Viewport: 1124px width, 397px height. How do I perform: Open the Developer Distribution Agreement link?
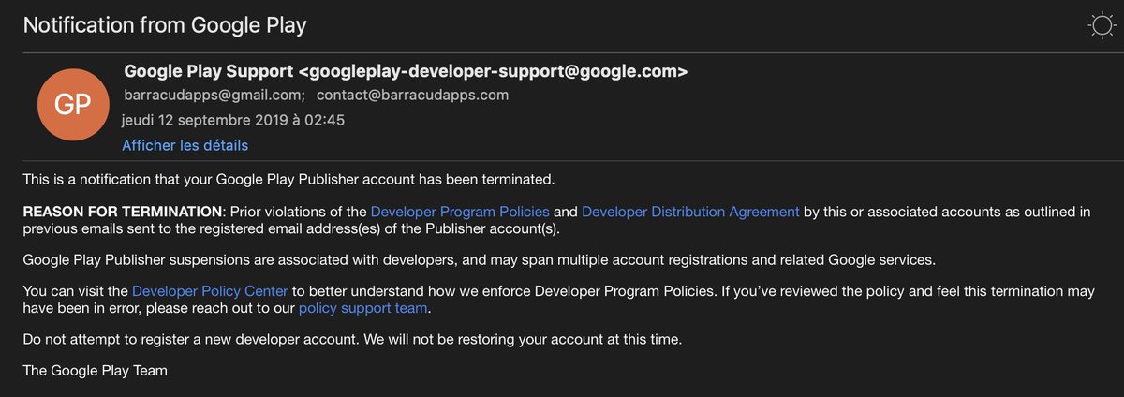coord(690,212)
